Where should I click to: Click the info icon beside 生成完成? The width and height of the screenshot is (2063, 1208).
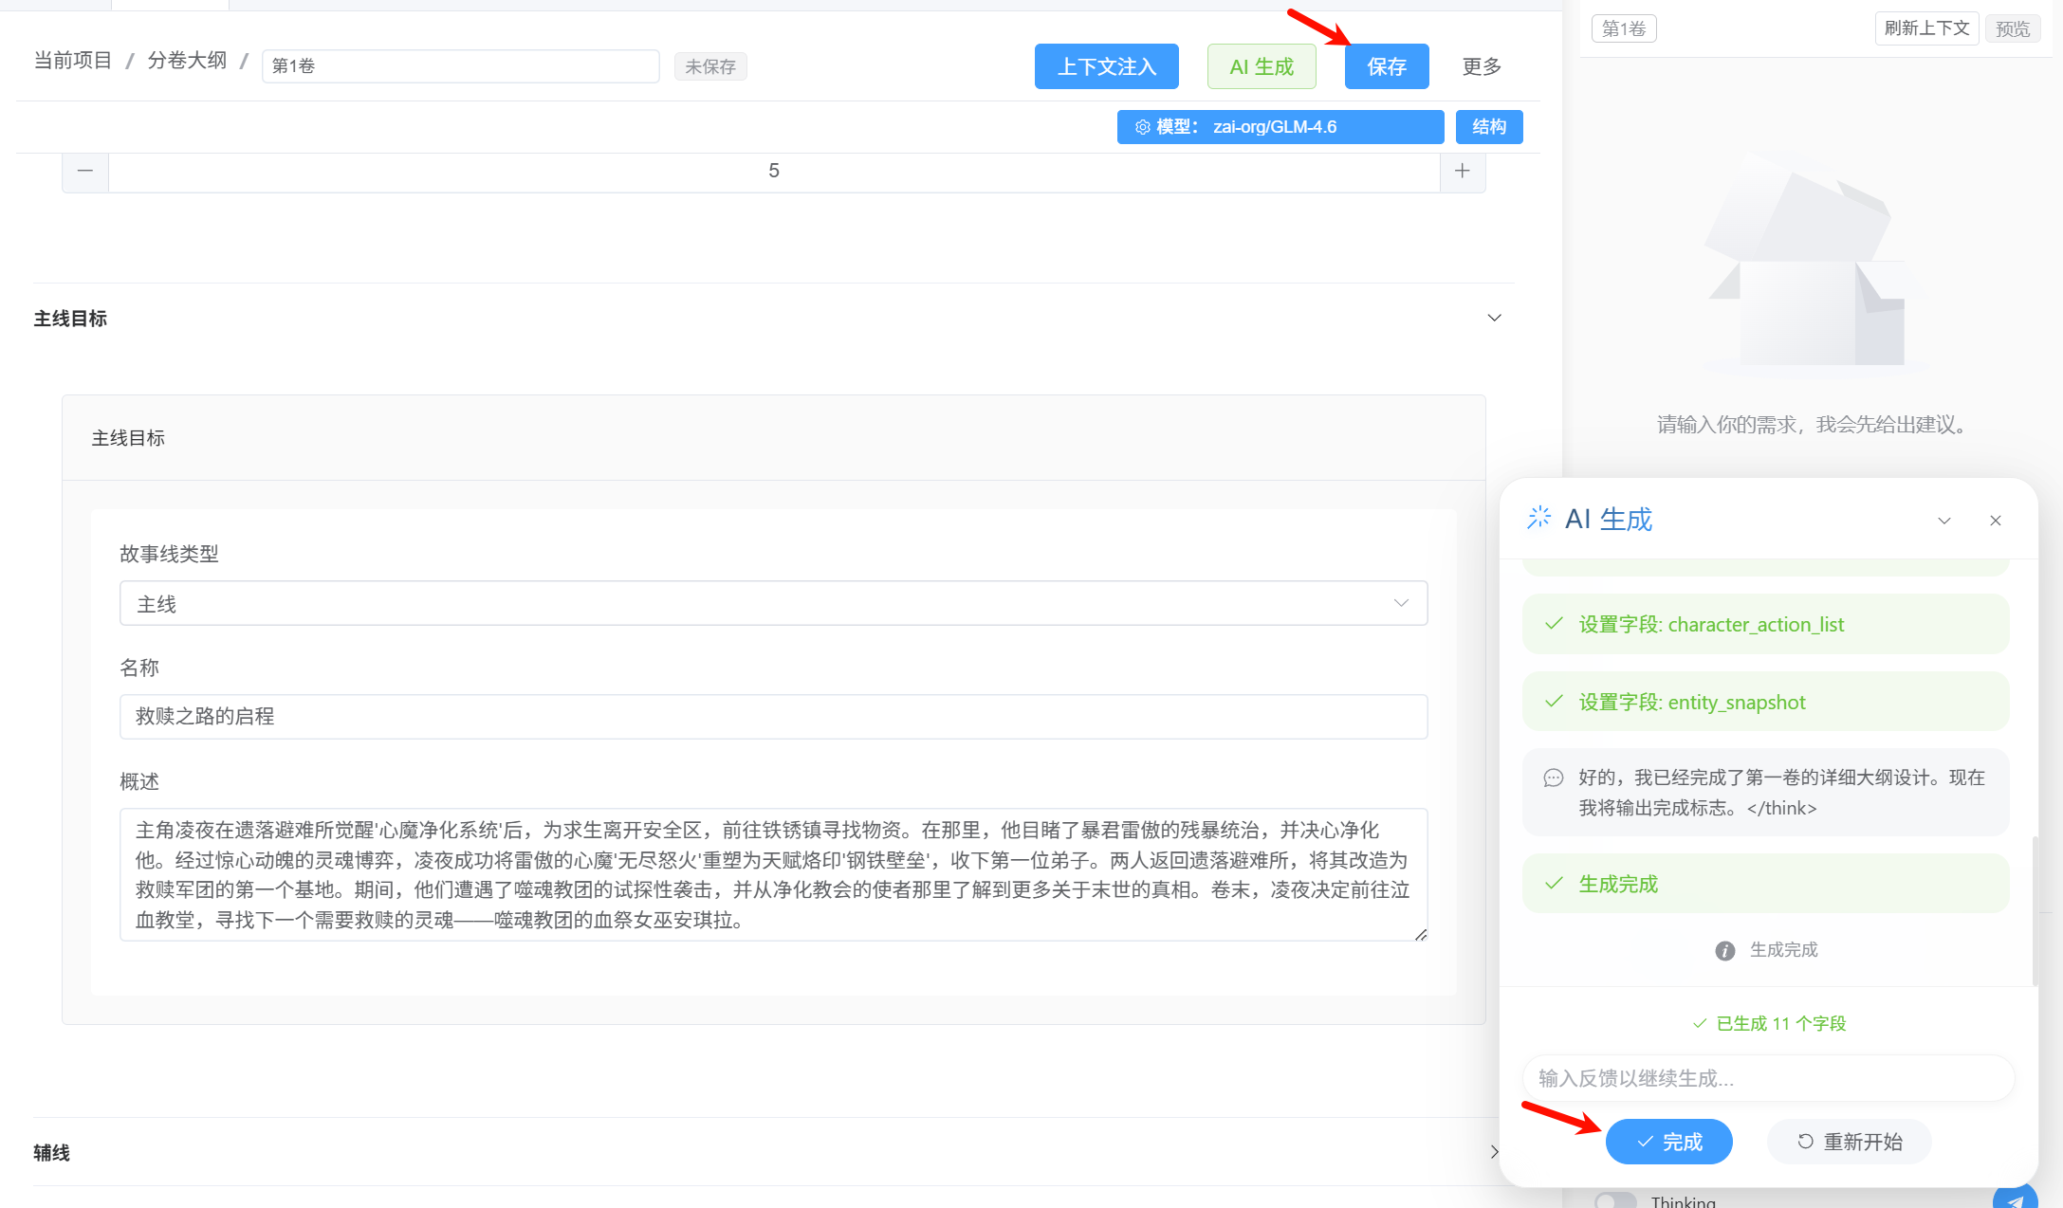coord(1725,950)
